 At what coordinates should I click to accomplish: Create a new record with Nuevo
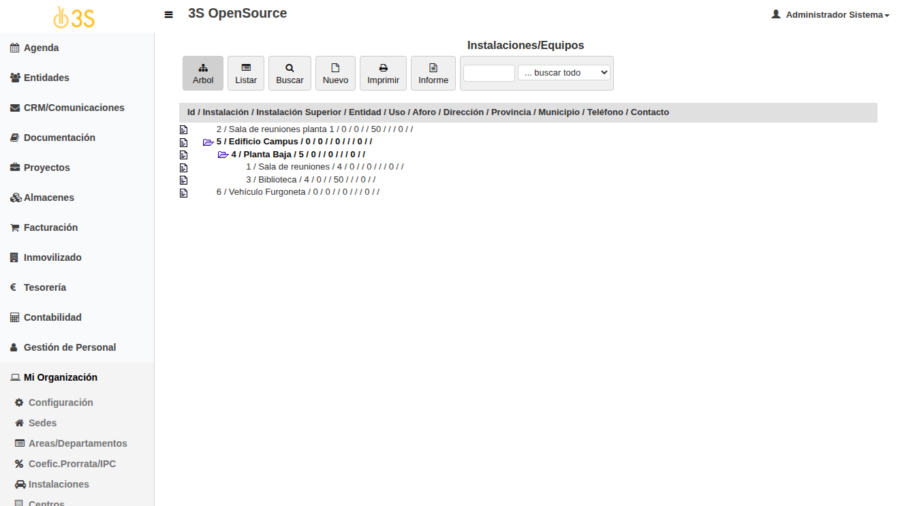point(335,74)
